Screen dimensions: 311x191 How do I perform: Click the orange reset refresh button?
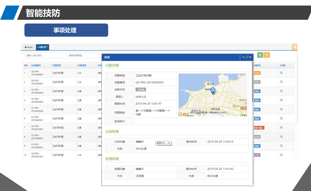[267, 55]
